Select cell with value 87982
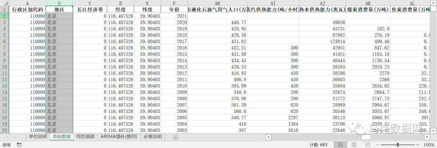The image size is (437, 148). pyautogui.click(x=322, y=35)
